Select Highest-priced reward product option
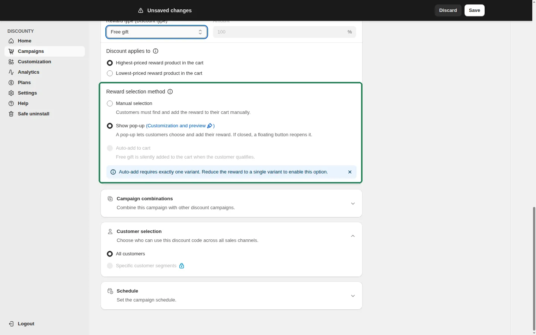Screen dimensions: 536x335 pos(110,63)
